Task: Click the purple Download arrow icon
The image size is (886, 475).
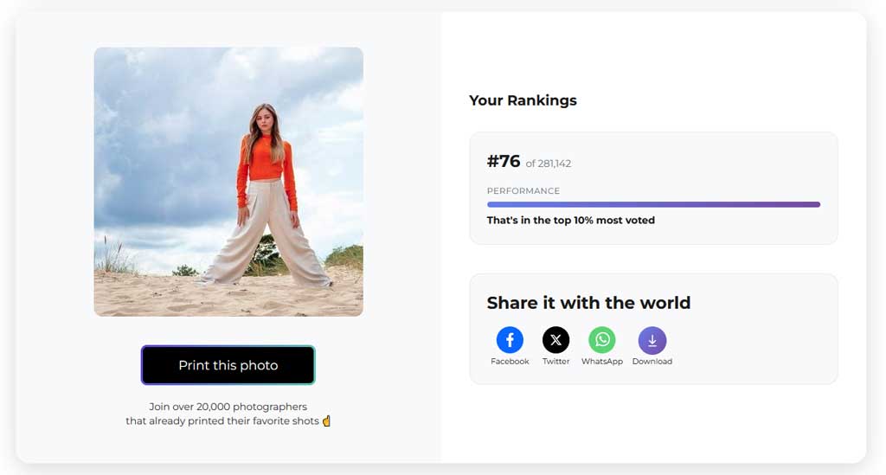Action: point(652,341)
